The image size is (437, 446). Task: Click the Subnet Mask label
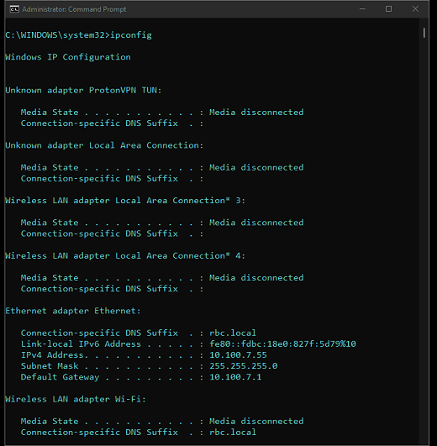coord(50,366)
